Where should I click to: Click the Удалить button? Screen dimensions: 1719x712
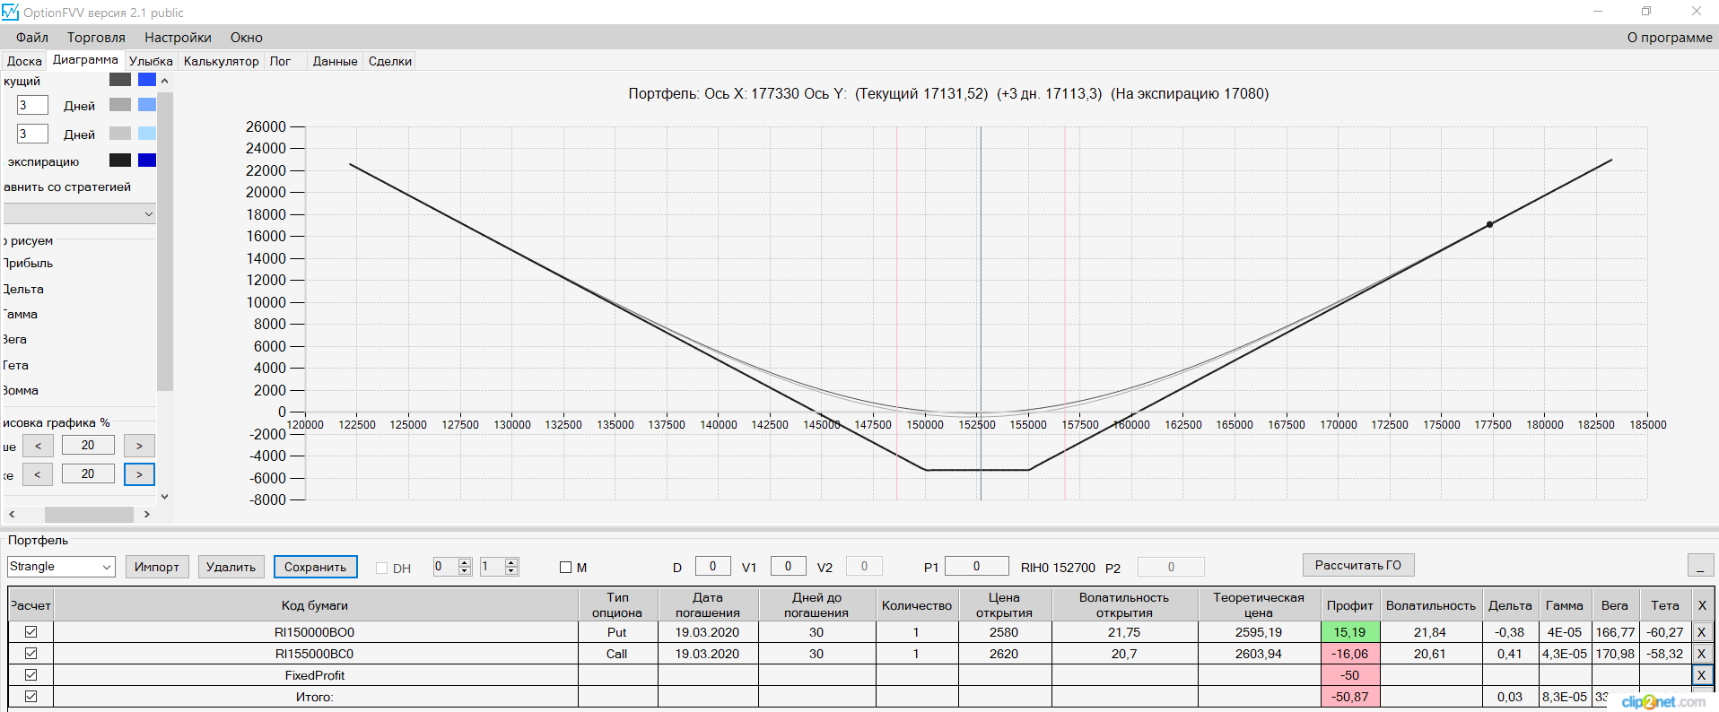tap(231, 567)
